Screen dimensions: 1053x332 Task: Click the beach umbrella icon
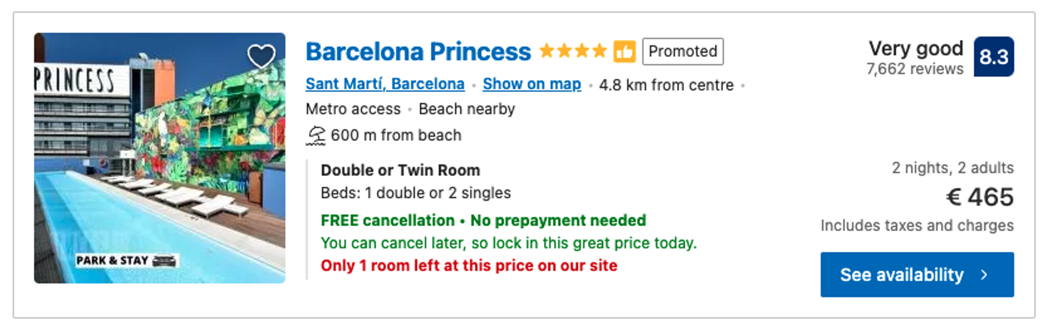point(316,135)
